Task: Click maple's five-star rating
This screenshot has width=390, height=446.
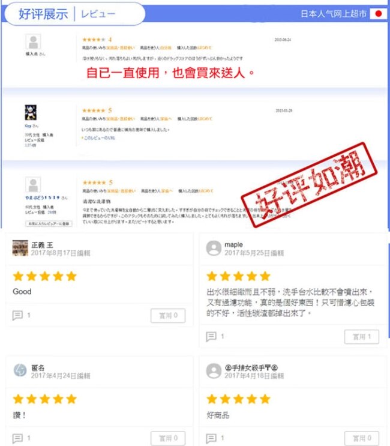Action: click(238, 276)
